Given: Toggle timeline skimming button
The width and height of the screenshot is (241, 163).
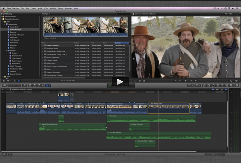Looking at the screenshot, I should click(x=213, y=89).
